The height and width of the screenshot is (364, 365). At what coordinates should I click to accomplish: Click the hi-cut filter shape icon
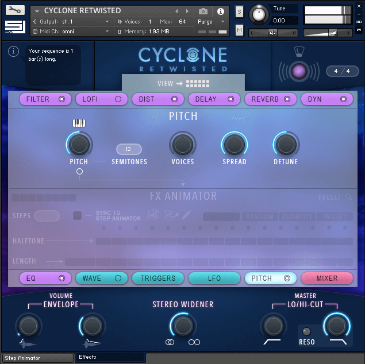pyautogui.click(x=338, y=342)
